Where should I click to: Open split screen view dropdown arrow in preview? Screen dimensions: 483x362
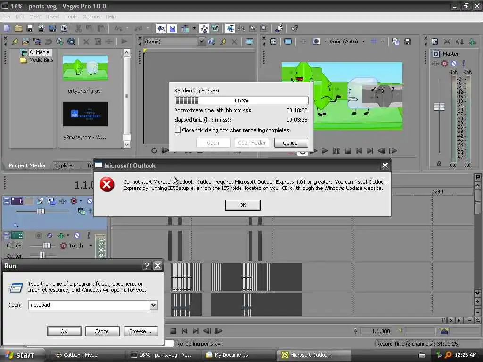pos(325,41)
